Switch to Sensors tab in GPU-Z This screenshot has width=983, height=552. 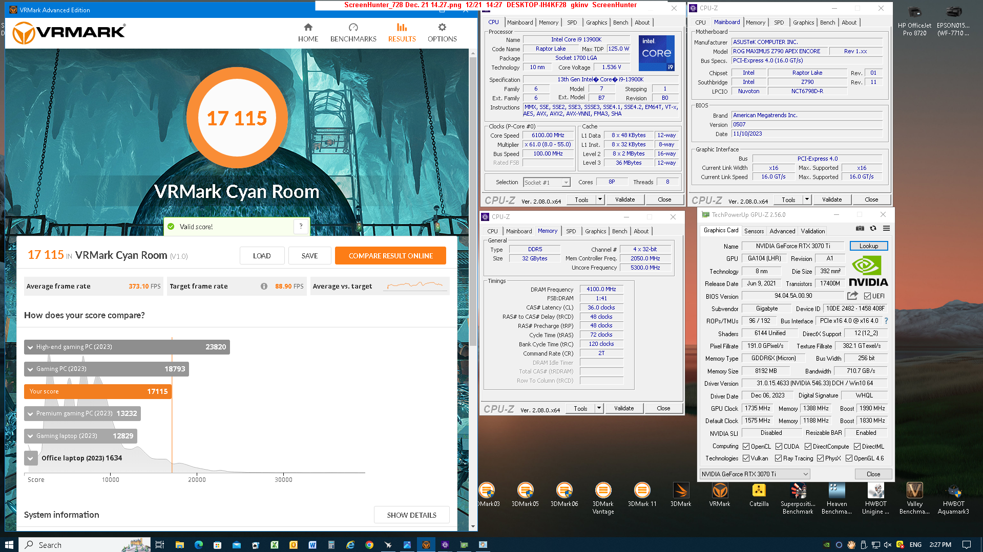pyautogui.click(x=754, y=231)
